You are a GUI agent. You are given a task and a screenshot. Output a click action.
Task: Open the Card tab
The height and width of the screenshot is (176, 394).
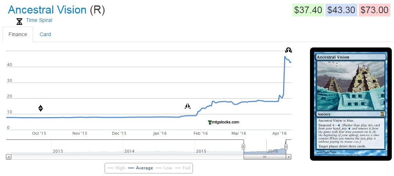tap(45, 34)
